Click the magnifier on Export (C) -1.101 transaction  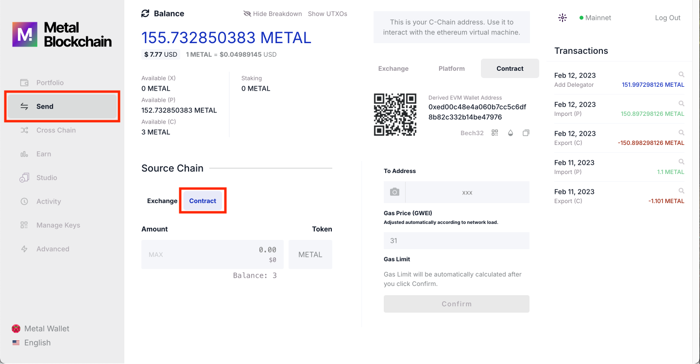click(x=682, y=191)
